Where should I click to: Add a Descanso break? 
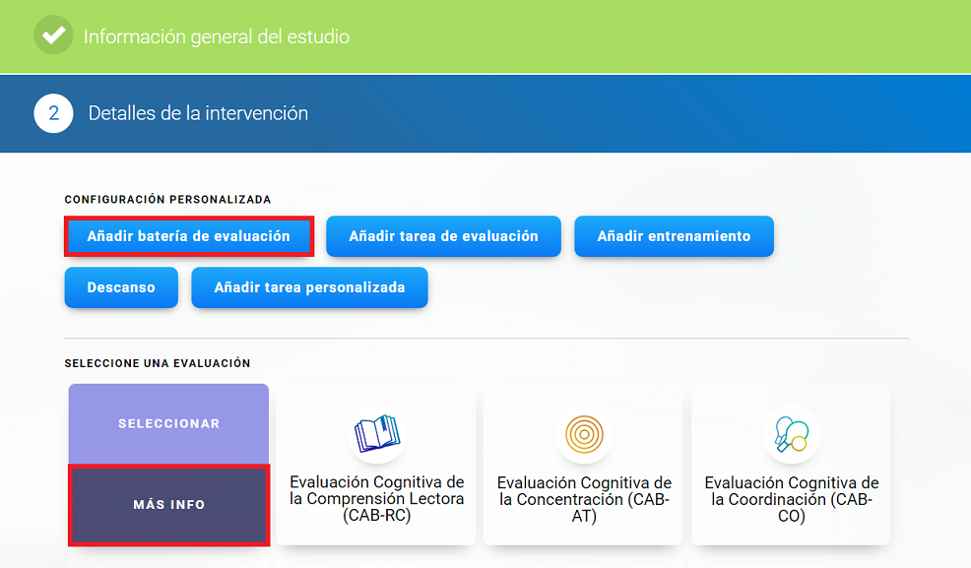[x=121, y=287]
